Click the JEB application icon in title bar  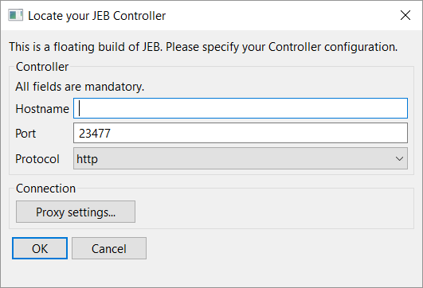point(15,15)
